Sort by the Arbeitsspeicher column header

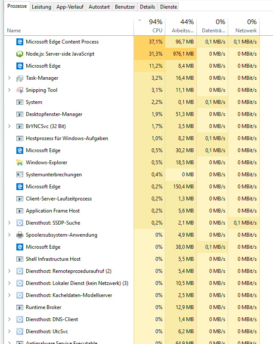pos(181,26)
